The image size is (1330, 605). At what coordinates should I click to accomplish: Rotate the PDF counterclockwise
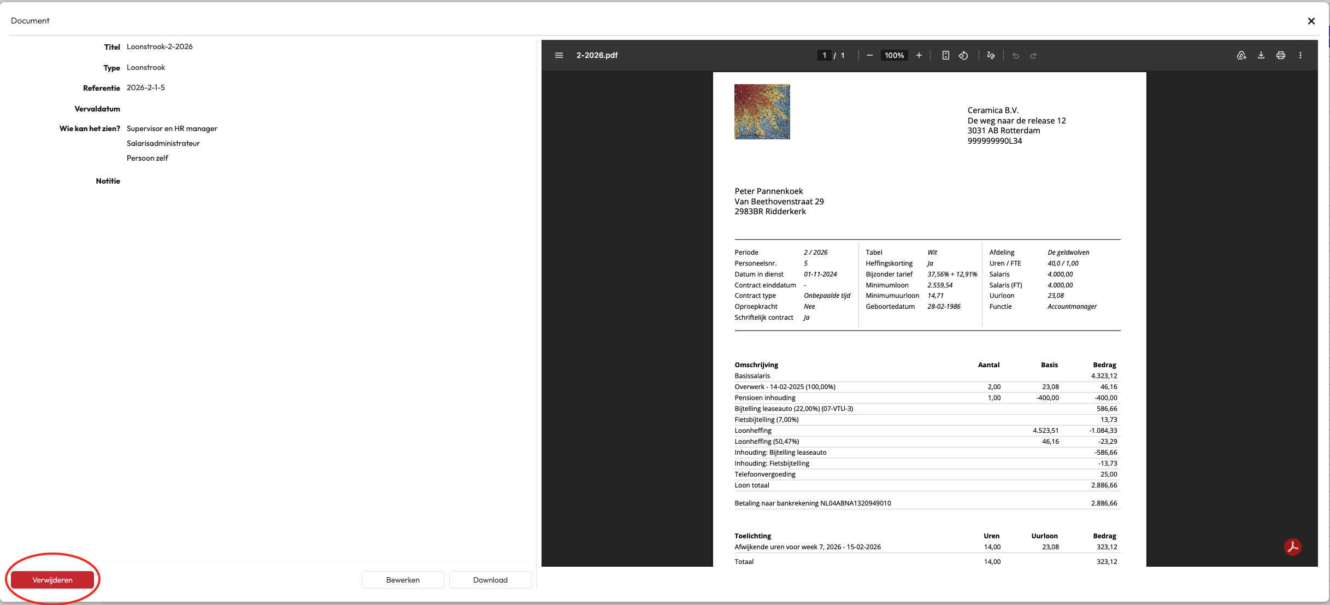point(963,55)
